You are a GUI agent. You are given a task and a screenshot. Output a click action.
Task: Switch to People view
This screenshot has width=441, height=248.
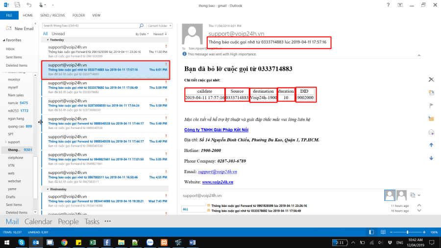(68, 222)
